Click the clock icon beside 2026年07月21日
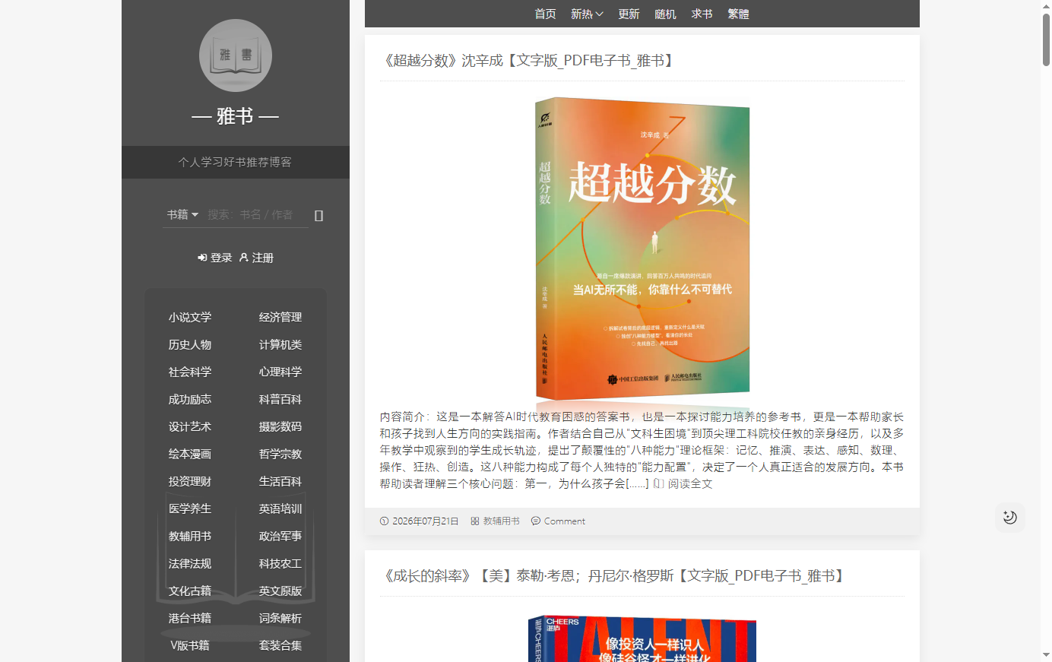Screen dimensions: 1052x662 click(385, 521)
